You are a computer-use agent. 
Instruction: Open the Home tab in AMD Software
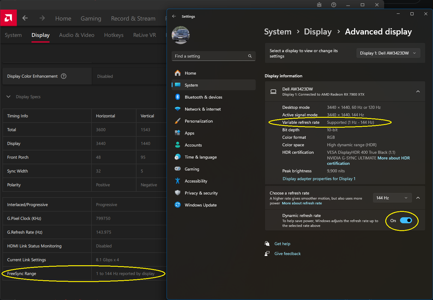[63, 19]
